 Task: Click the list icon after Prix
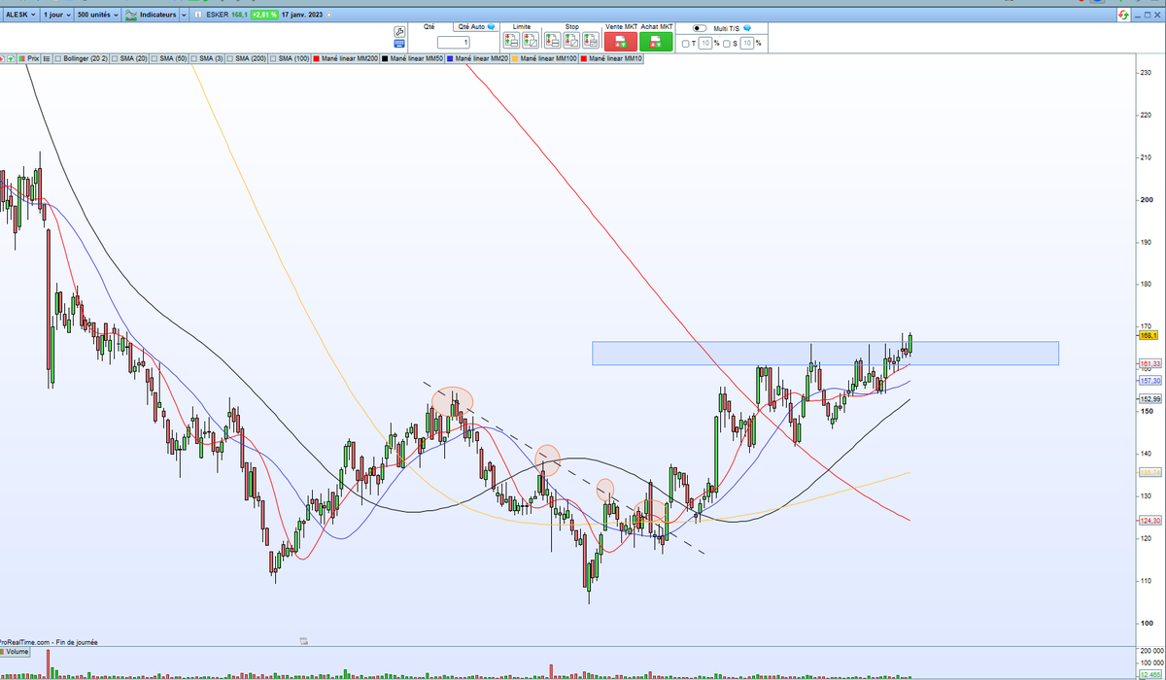coord(47,58)
